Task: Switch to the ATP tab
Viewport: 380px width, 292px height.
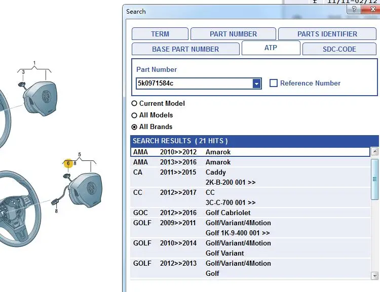Action: pos(271,48)
